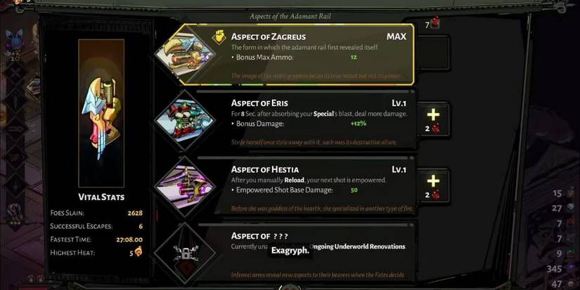Click the resource count 345 on right
The height and width of the screenshot is (290, 580).
coord(554,269)
